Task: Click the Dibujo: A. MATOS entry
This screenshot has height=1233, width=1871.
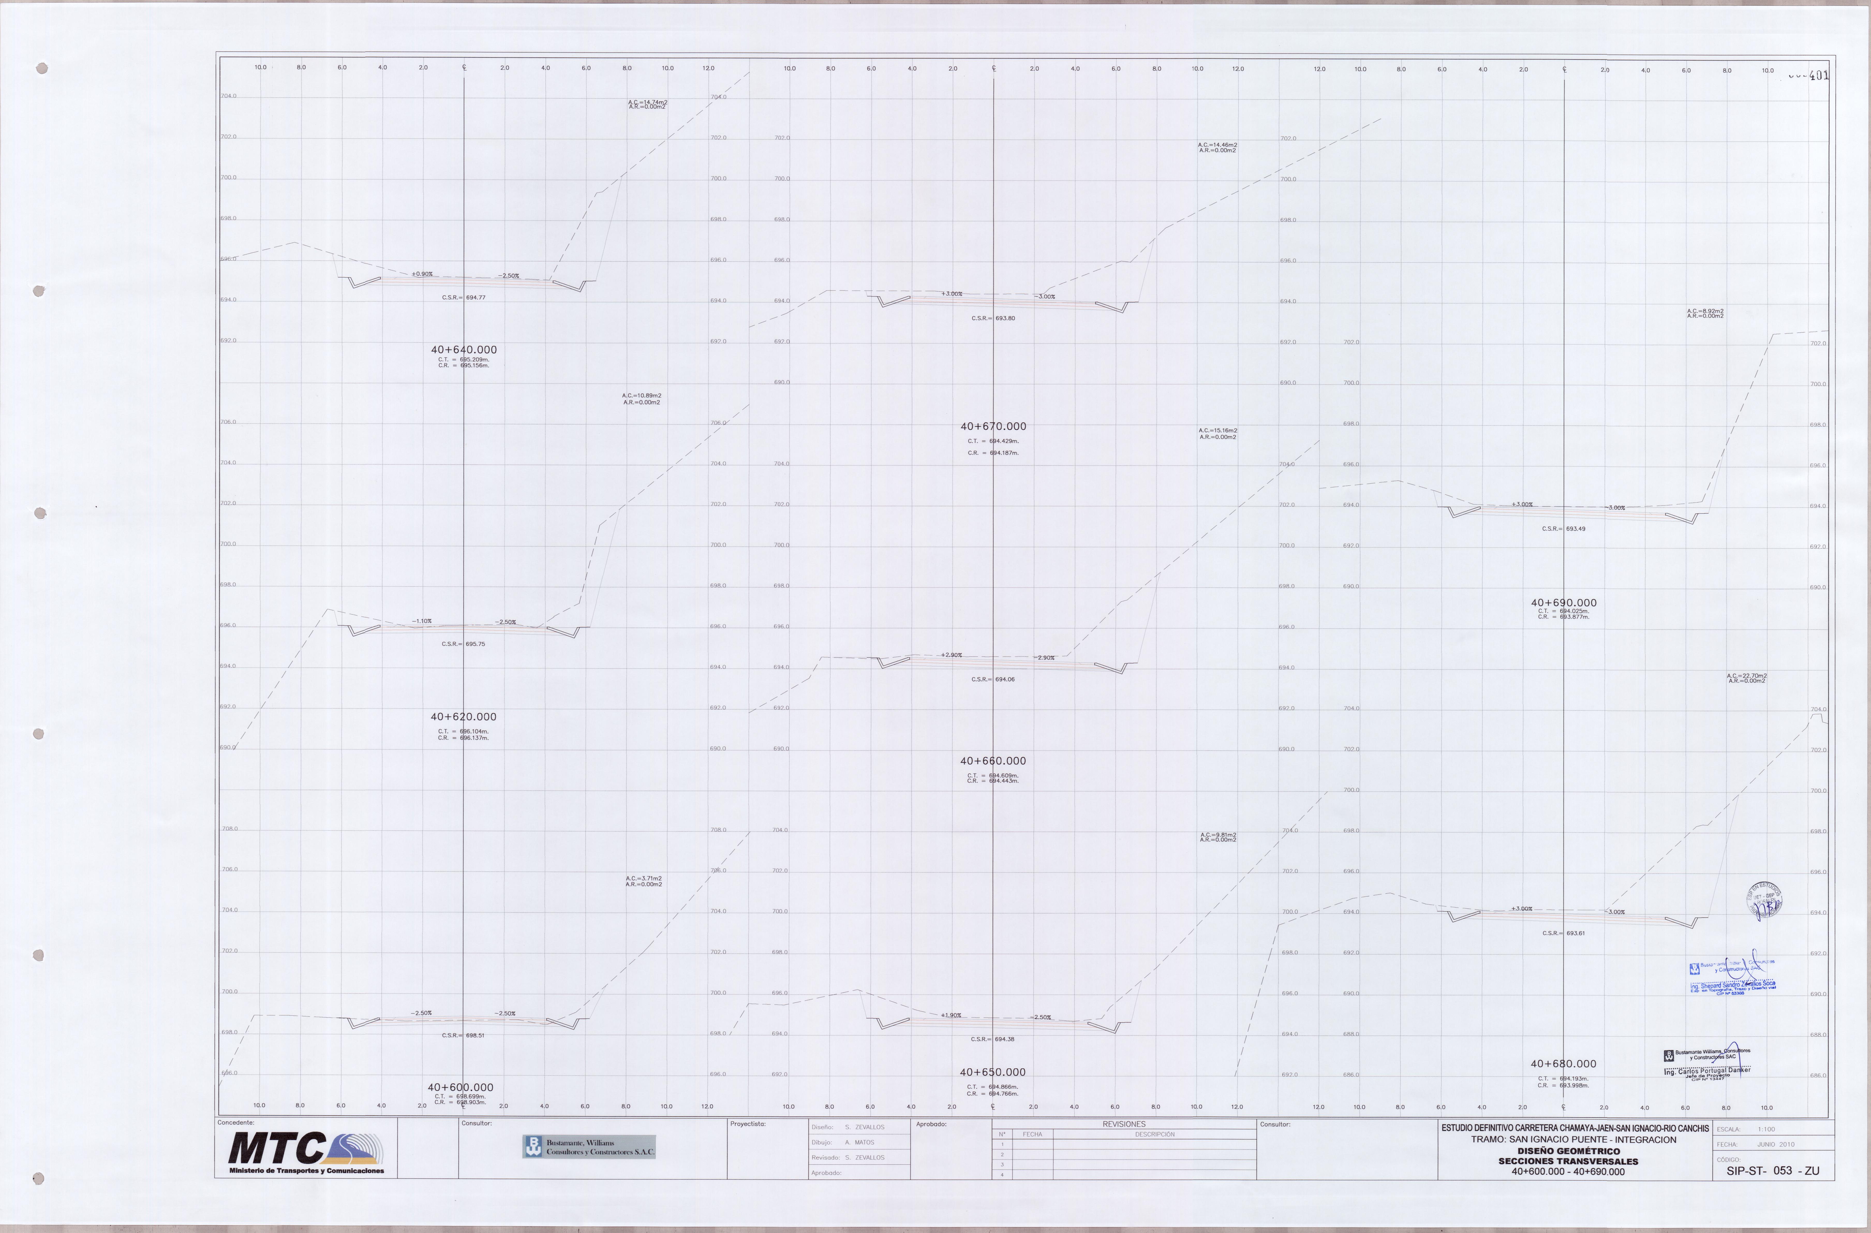Action: (x=843, y=1143)
